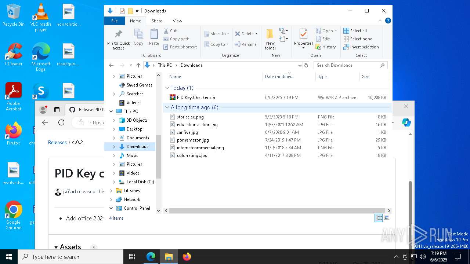Screen dimensions: 470x264
Task: Select 3D Objects in navigation tree
Action: pos(137,120)
